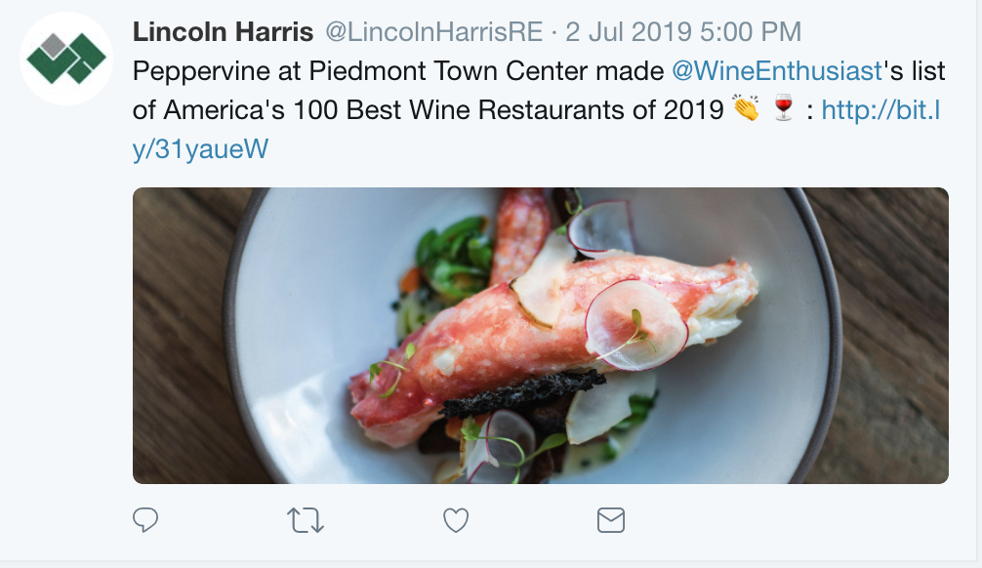
Task: Like the tweet with heart icon
Action: pos(456,520)
